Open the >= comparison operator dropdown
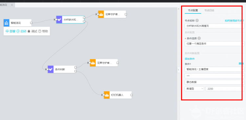 (x=215, y=76)
